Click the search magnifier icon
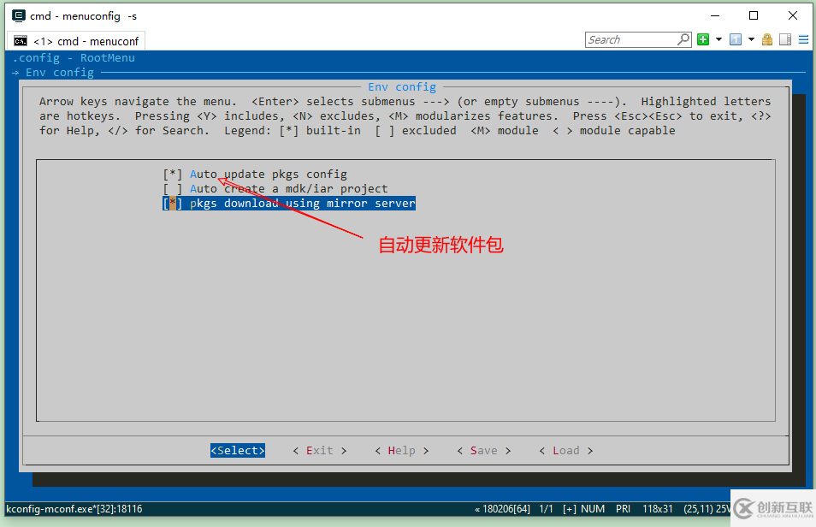Image resolution: width=816 pixels, height=527 pixels. (x=683, y=39)
